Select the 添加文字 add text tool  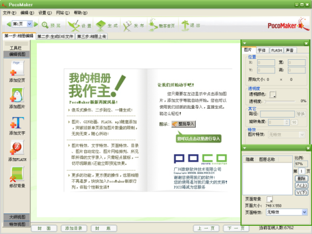click(17, 123)
